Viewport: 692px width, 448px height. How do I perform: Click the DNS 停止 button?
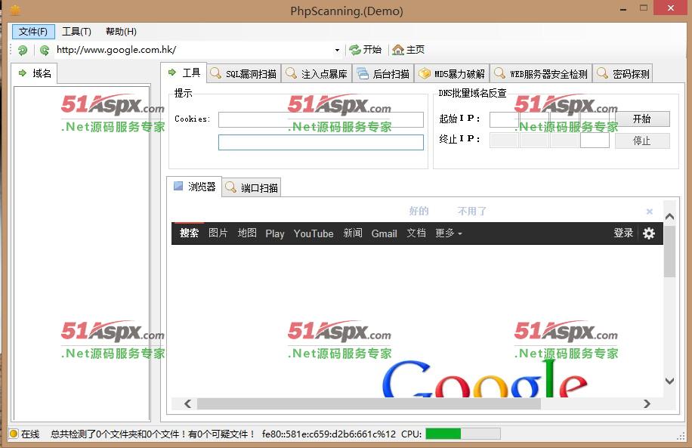pyautogui.click(x=642, y=141)
